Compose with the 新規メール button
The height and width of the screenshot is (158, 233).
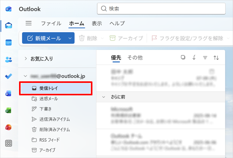pos(44,38)
